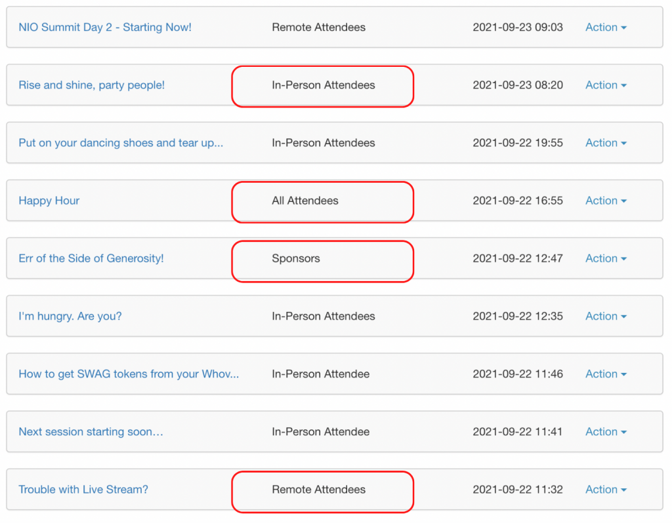Click the 'All Attendees' audience label
This screenshot has height=523, width=672.
pos(305,201)
